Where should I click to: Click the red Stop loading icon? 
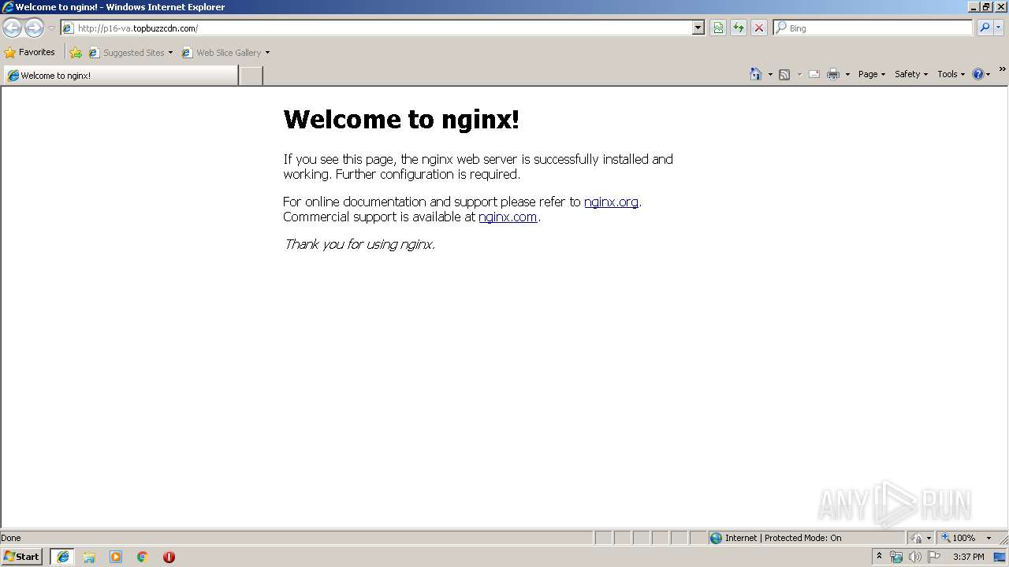click(x=759, y=28)
